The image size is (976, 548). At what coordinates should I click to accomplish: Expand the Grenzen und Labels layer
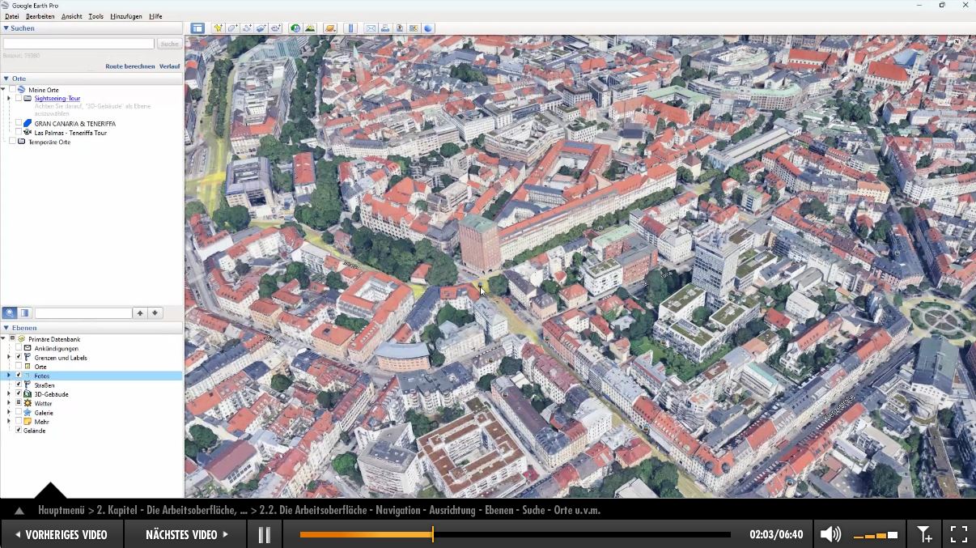pyautogui.click(x=9, y=357)
